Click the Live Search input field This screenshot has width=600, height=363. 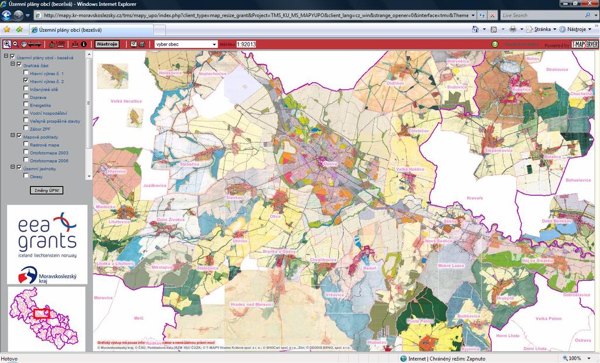point(542,15)
